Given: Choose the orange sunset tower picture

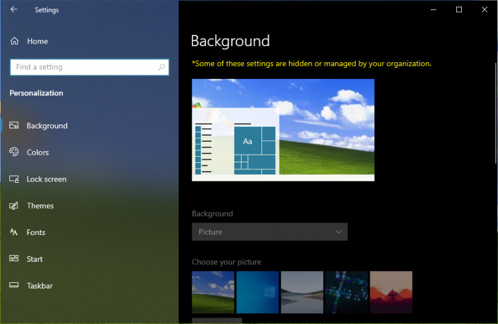Looking at the screenshot, I should 391,292.
